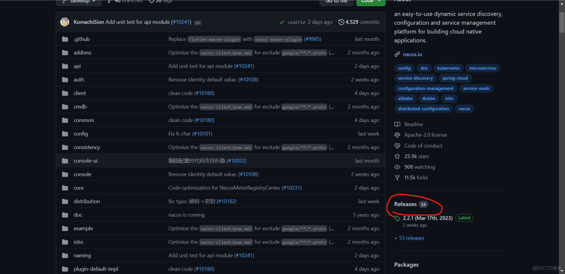Screen dimensions: 565x274
Task: Expand the commit message ellipsis button
Action: (198, 23)
